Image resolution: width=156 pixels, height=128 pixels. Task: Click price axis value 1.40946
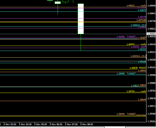[152, 6]
